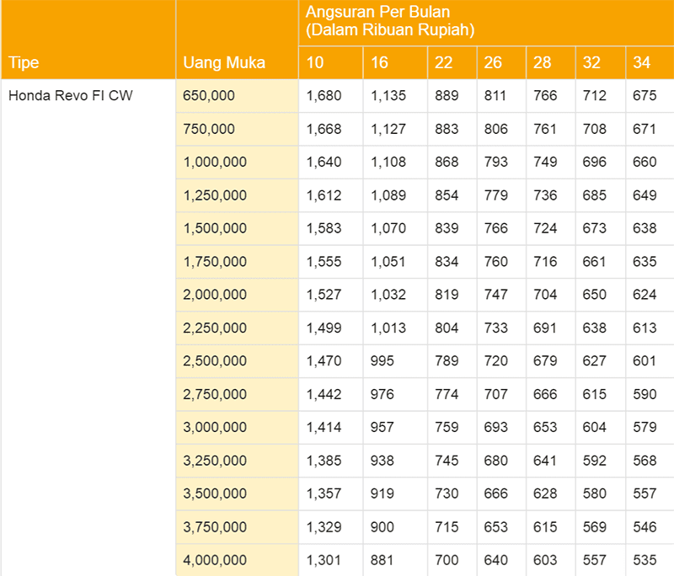Click the Tipe column header

pos(24,63)
